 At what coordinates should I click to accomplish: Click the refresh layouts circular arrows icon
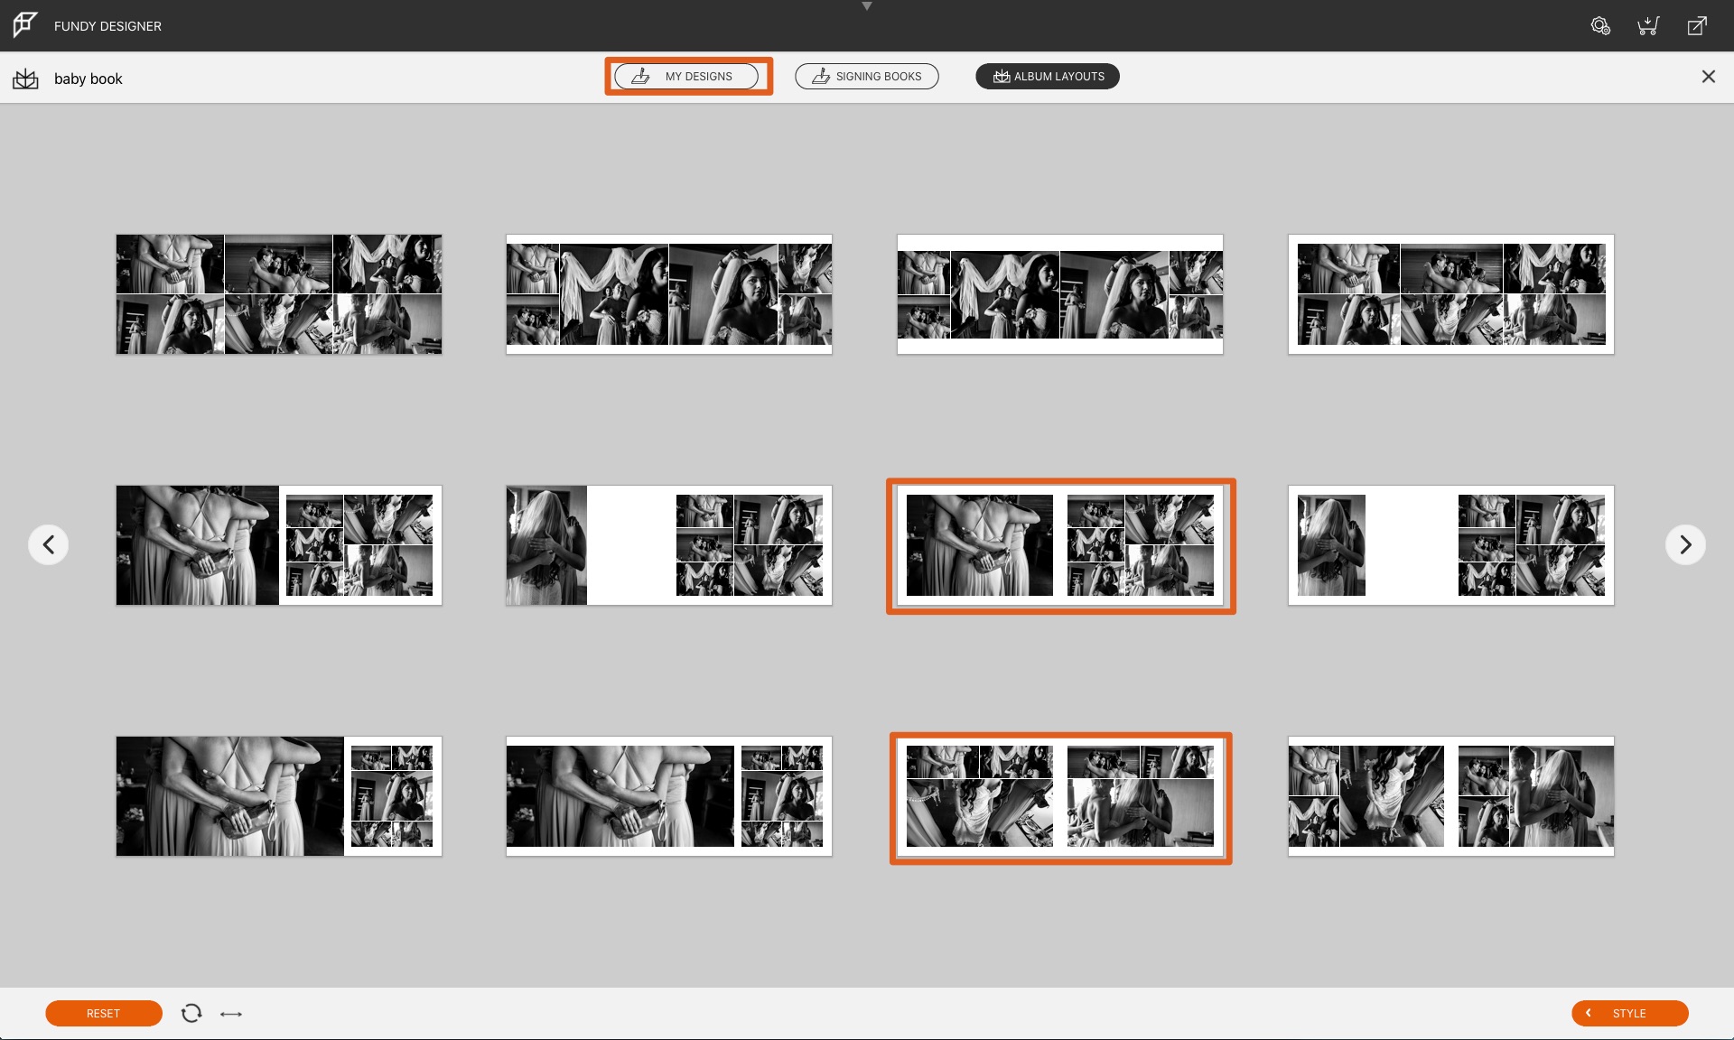(191, 1013)
